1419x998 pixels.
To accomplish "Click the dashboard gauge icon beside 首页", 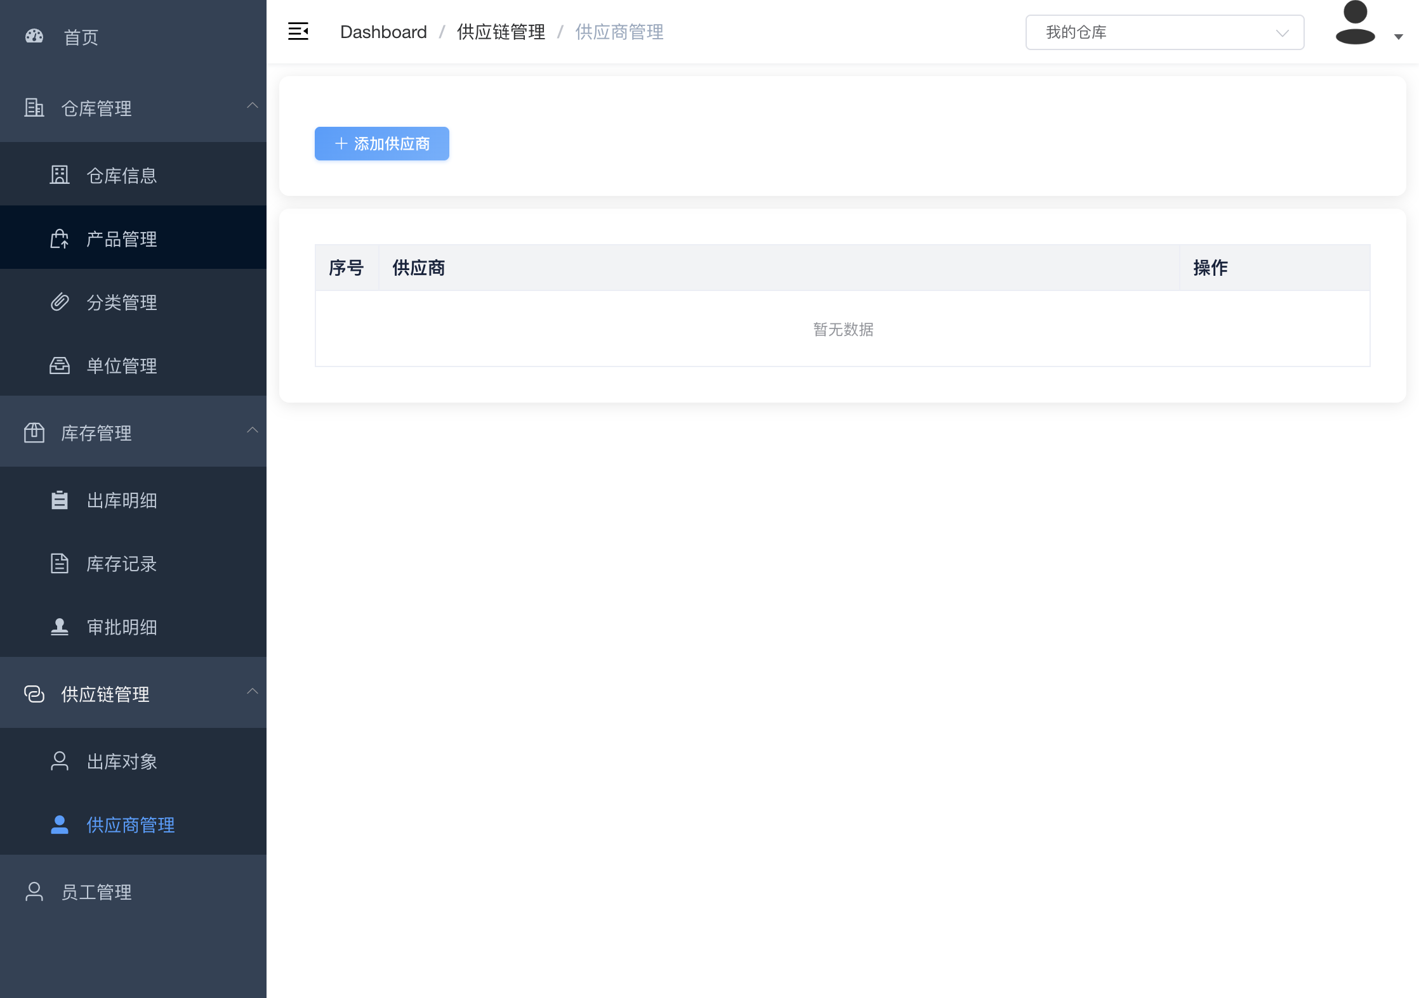I will coord(34,37).
